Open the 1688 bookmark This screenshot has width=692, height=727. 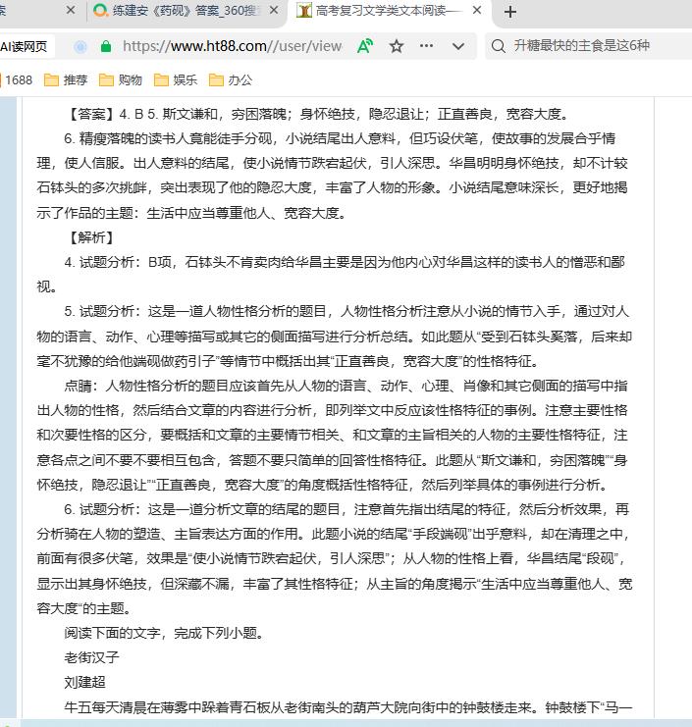17,80
